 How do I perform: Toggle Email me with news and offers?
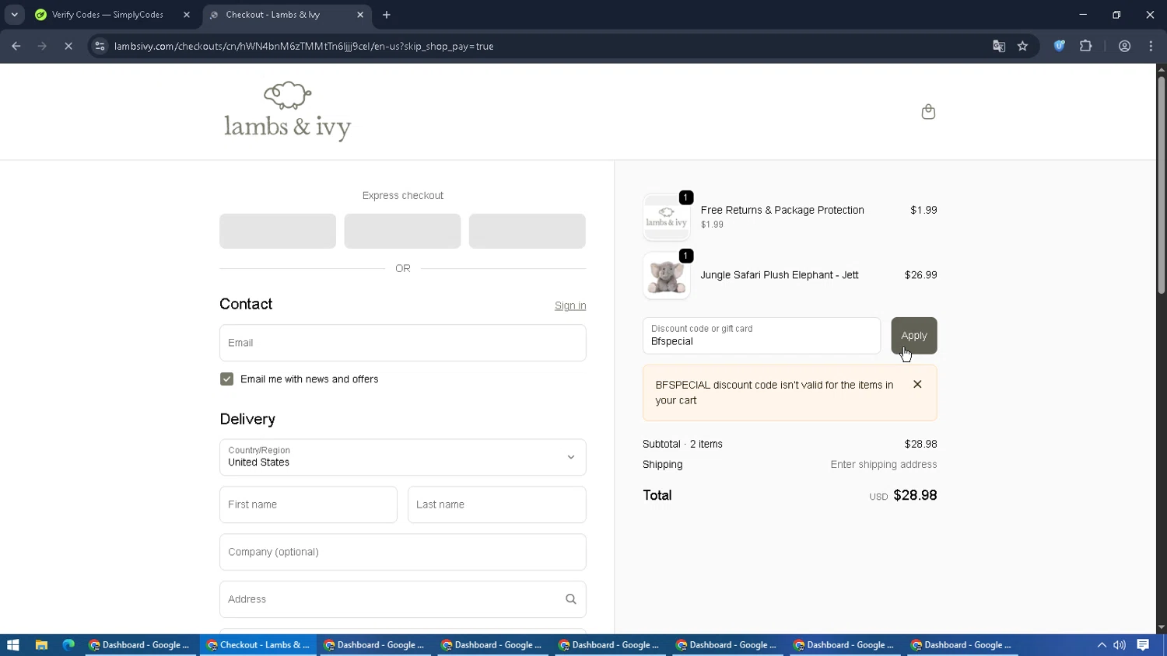click(x=226, y=379)
